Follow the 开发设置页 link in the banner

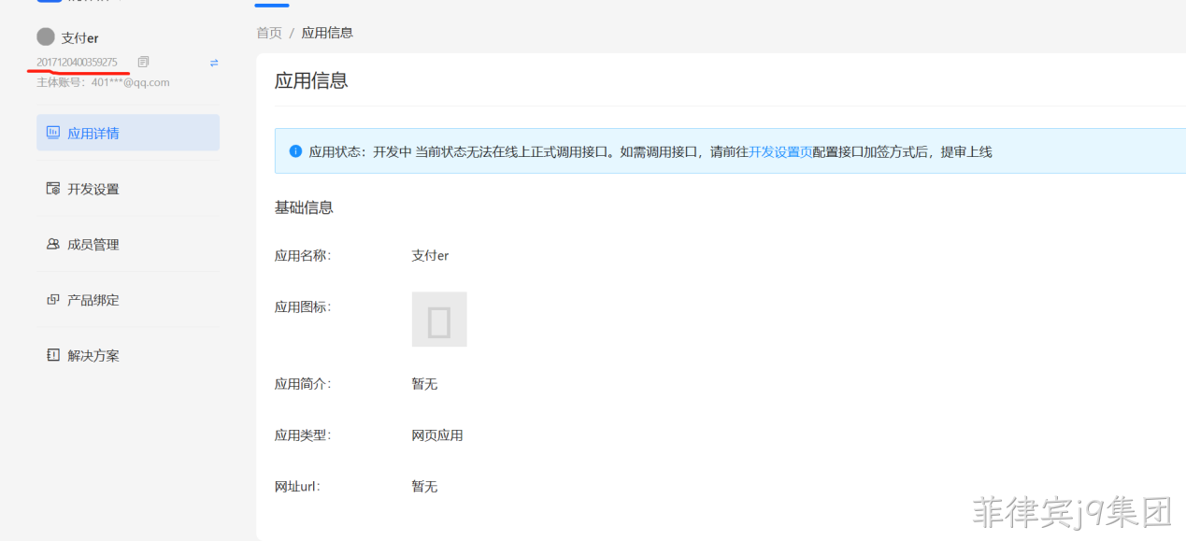780,151
